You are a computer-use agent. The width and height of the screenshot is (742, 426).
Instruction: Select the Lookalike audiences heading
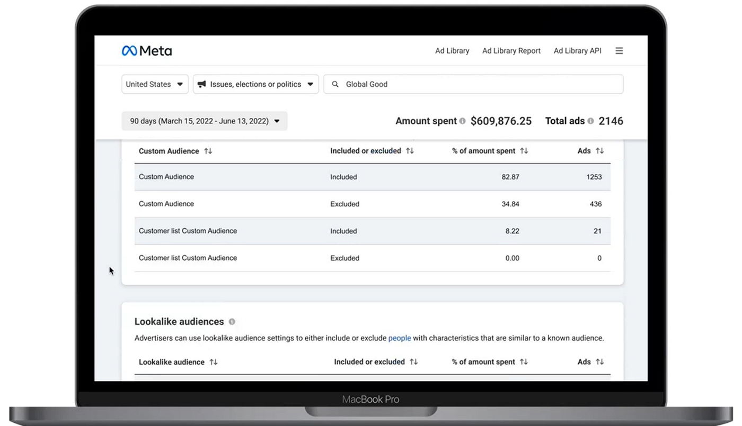(x=179, y=322)
